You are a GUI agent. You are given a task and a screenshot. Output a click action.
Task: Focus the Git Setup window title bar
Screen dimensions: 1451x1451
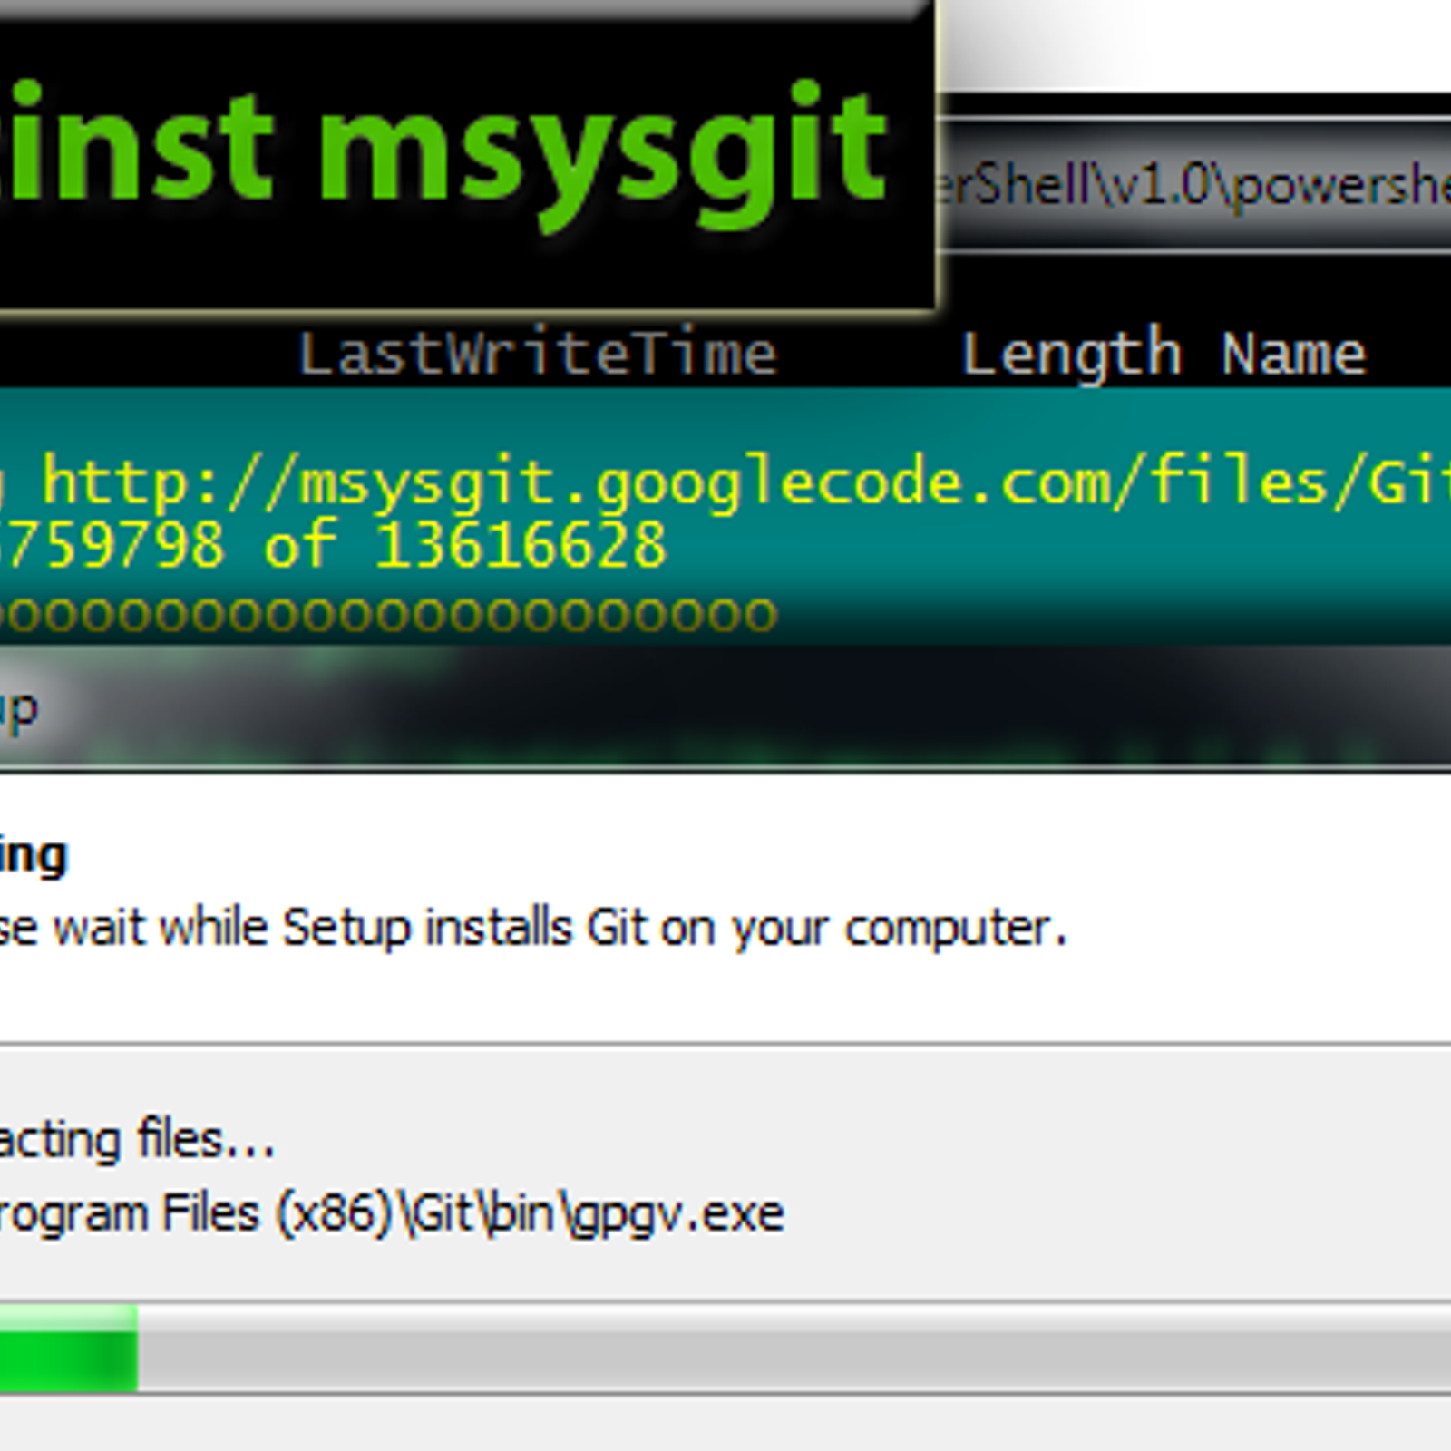click(x=725, y=709)
